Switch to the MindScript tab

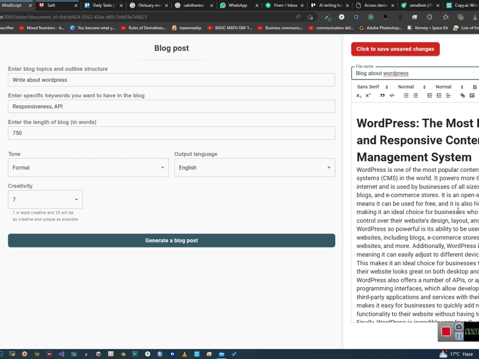pos(14,5)
